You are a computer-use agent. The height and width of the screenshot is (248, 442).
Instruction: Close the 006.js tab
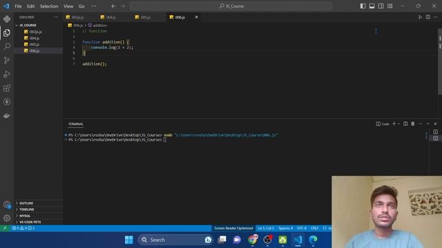(196, 17)
